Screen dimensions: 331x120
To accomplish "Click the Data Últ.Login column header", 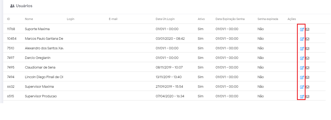I will (165, 19).
